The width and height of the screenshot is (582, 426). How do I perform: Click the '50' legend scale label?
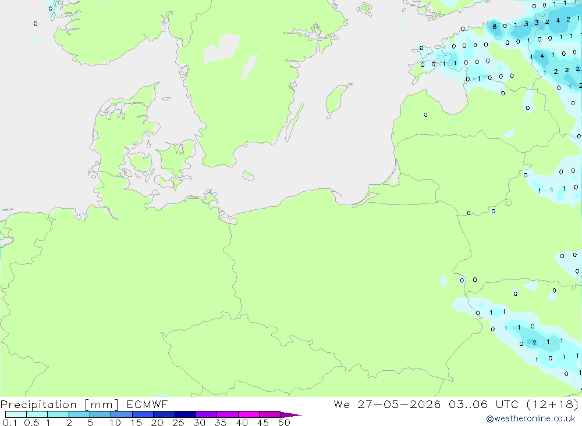point(284,423)
